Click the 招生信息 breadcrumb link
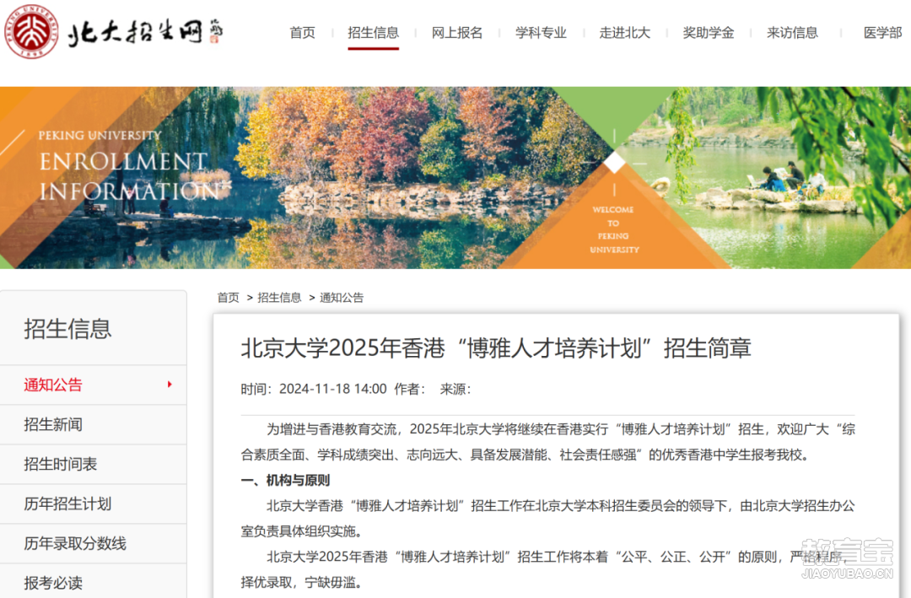 (x=279, y=298)
